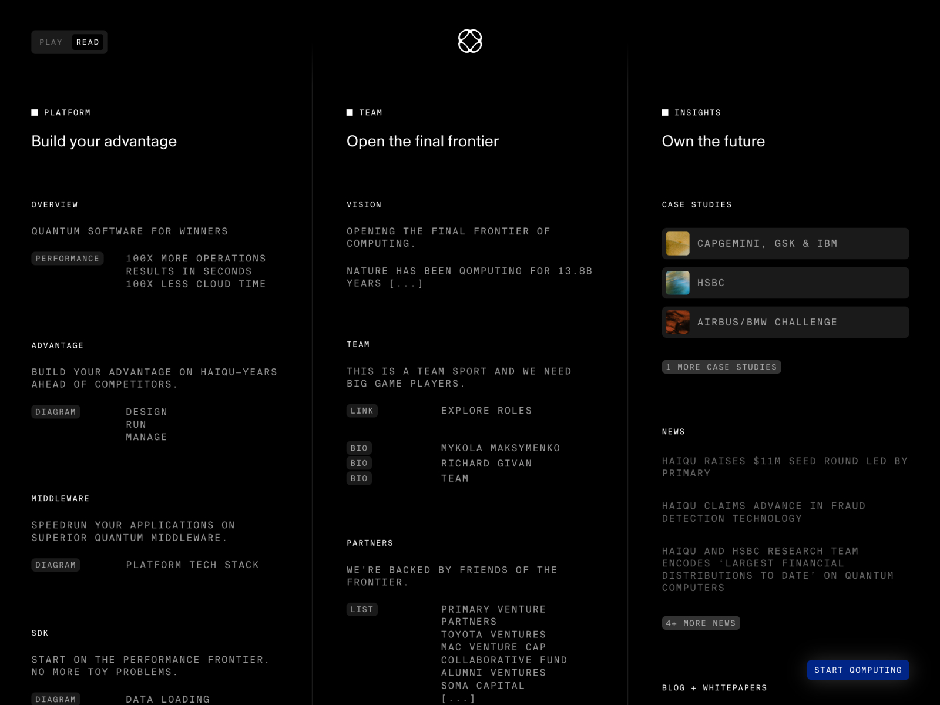The image size is (940, 705).
Task: Click the Haiqu logo icon at top center
Action: [x=470, y=41]
